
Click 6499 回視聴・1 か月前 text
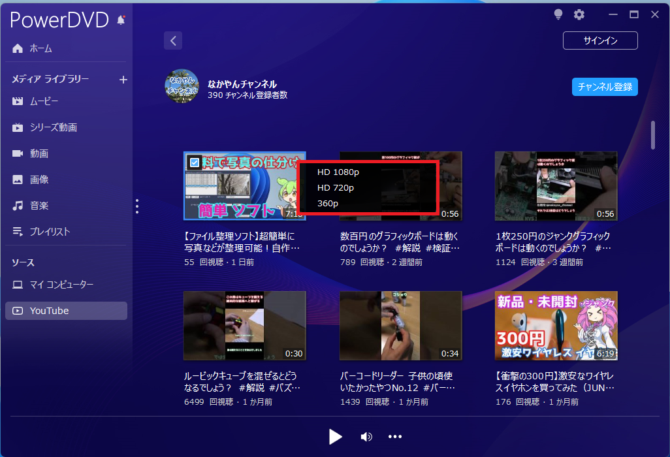pos(228,402)
